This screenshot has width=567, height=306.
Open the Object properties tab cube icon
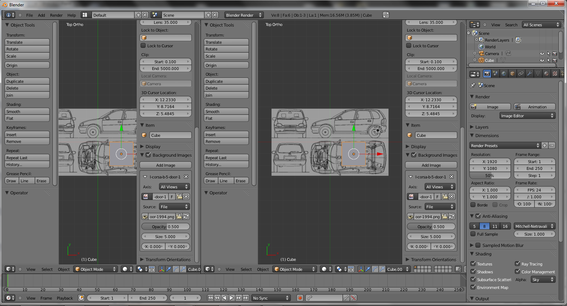click(x=512, y=74)
